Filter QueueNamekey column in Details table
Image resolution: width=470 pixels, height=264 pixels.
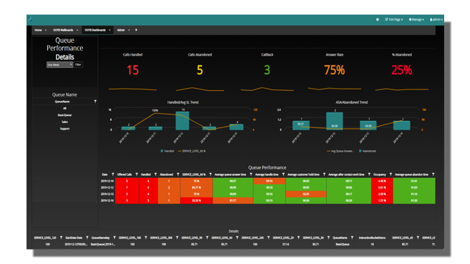coord(115,238)
